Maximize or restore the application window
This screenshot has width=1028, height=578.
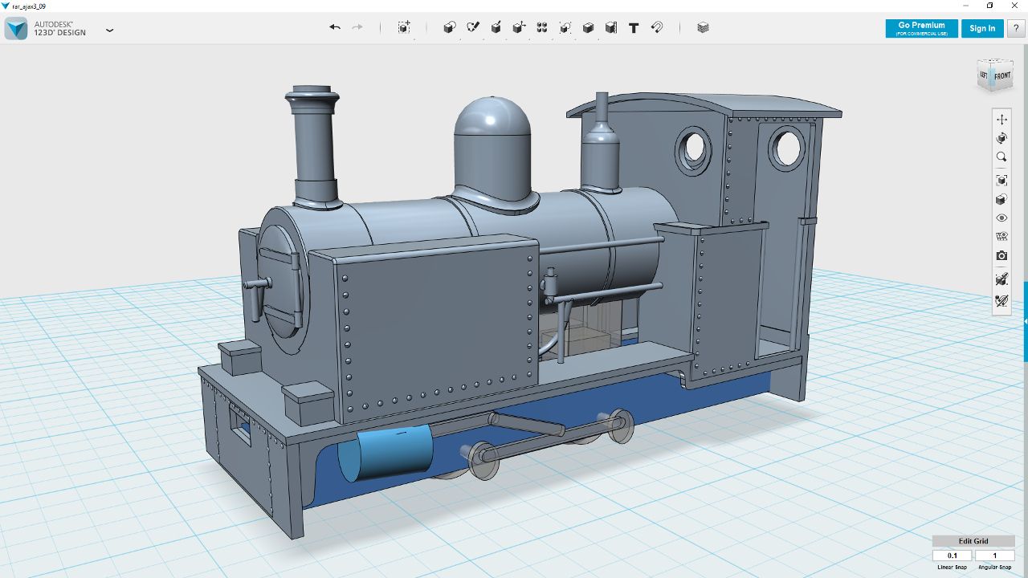pyautogui.click(x=989, y=6)
